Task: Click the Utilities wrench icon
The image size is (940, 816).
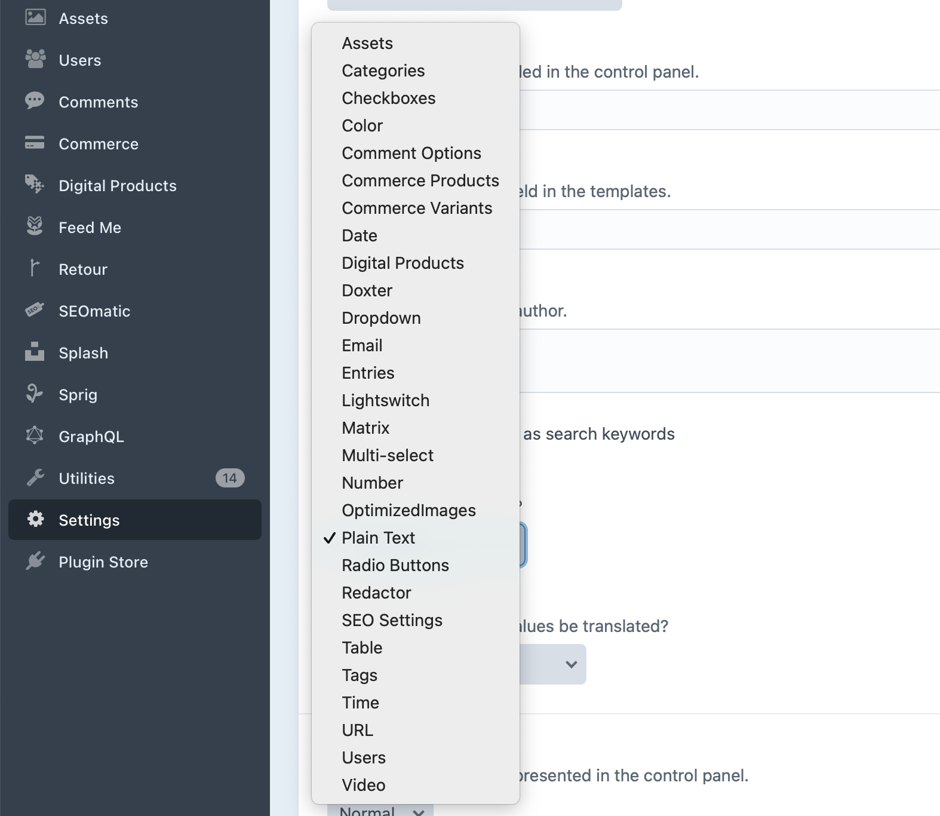Action: click(35, 477)
